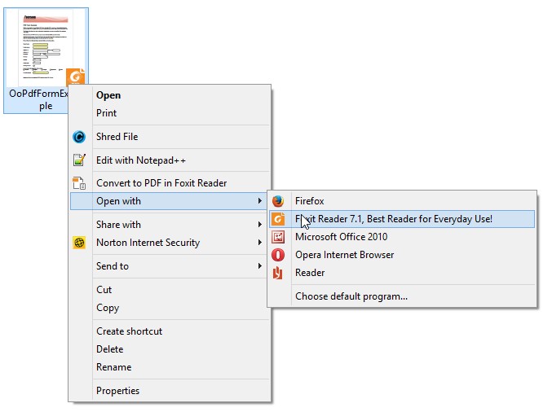Click the Convert to PDF Foxit icon
Image resolution: width=552 pixels, height=412 pixels.
click(79, 183)
